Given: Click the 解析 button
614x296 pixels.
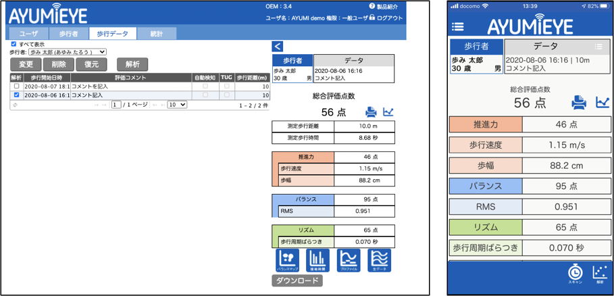Looking at the screenshot, I should tap(133, 65).
